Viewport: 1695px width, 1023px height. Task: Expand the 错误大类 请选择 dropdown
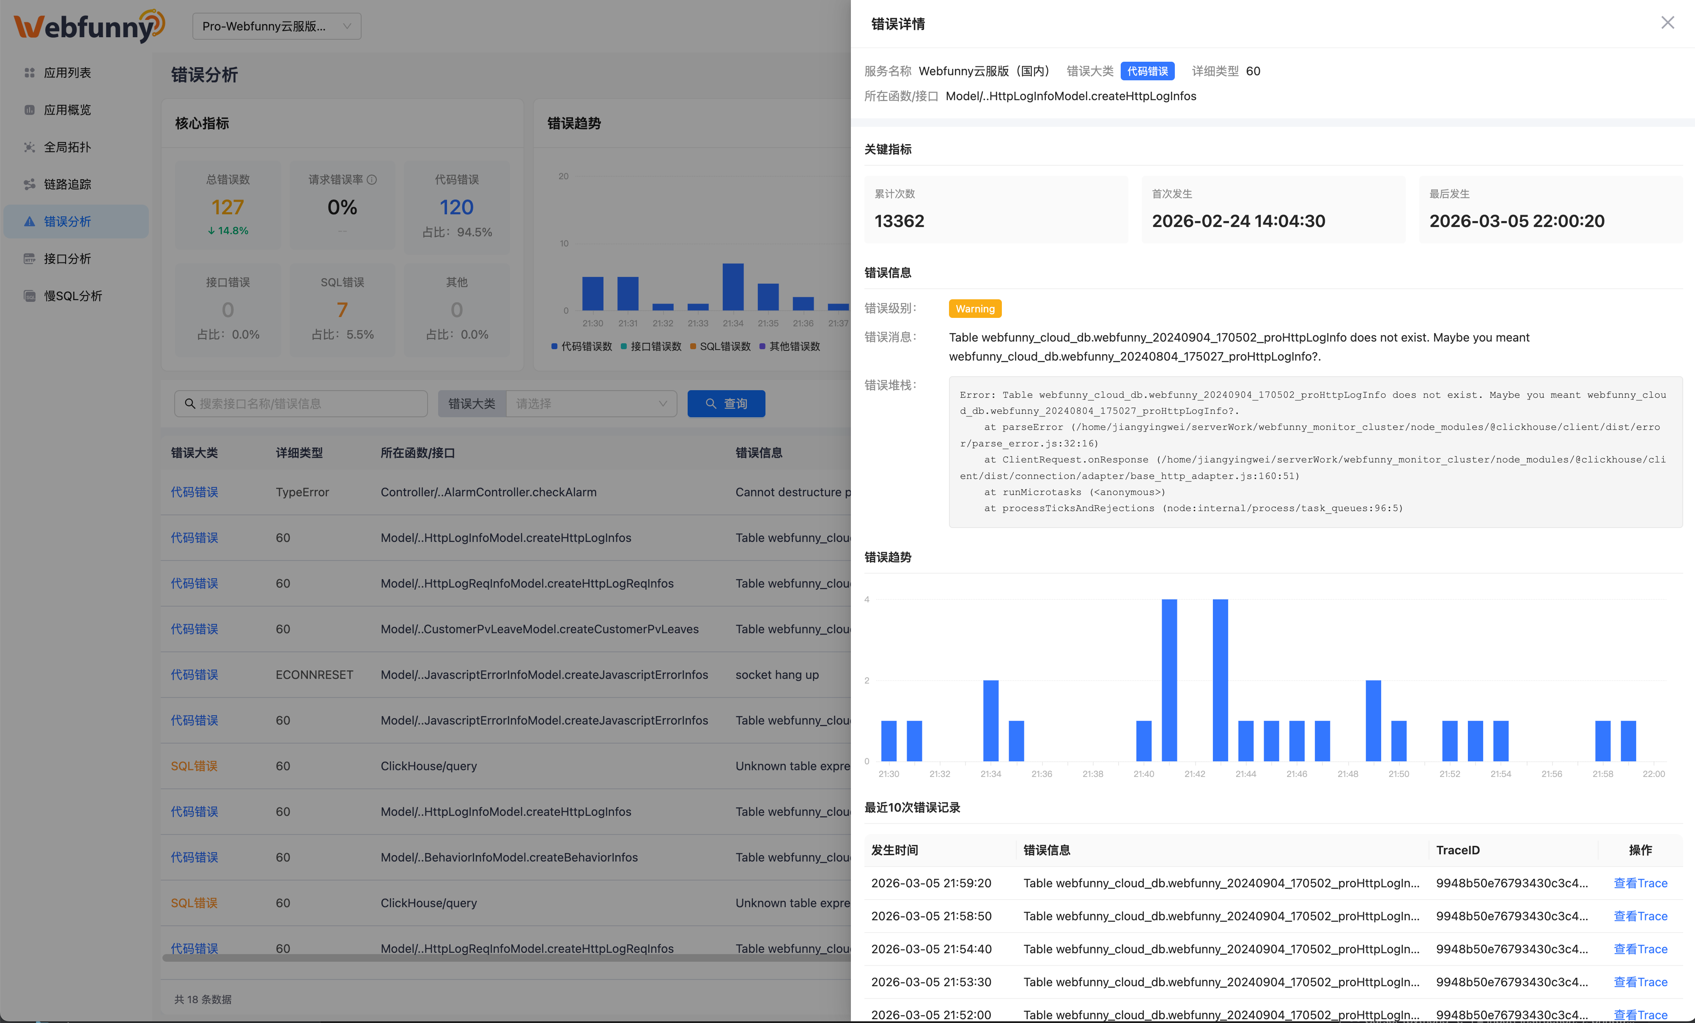(x=591, y=404)
